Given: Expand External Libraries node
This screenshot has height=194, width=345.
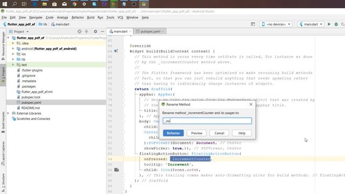Looking at the screenshot, I should [9, 113].
